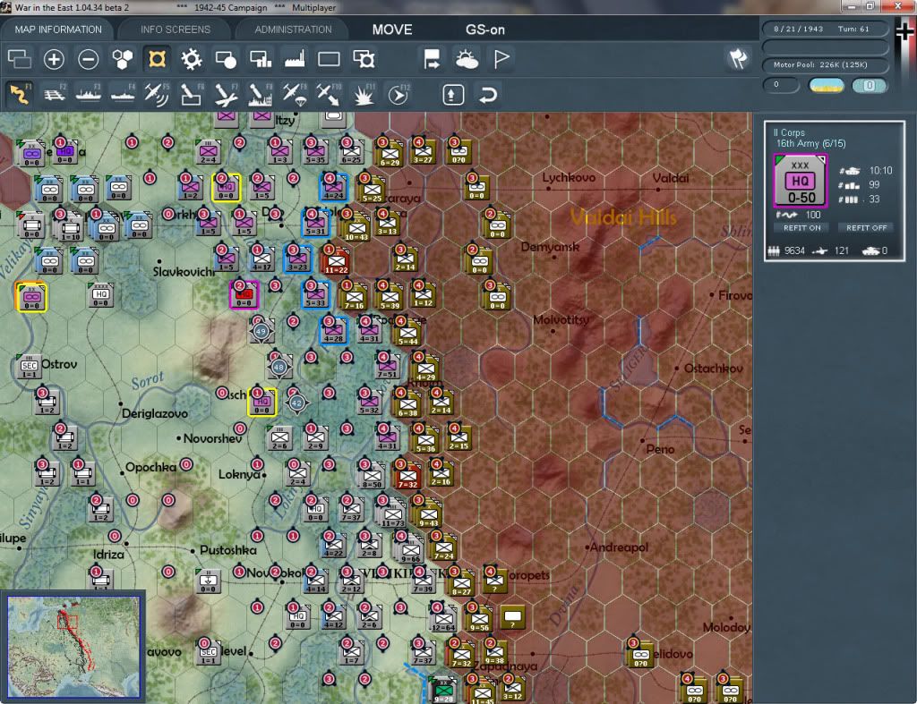
Task: Select the F10 air transfer icon
Action: click(x=329, y=94)
